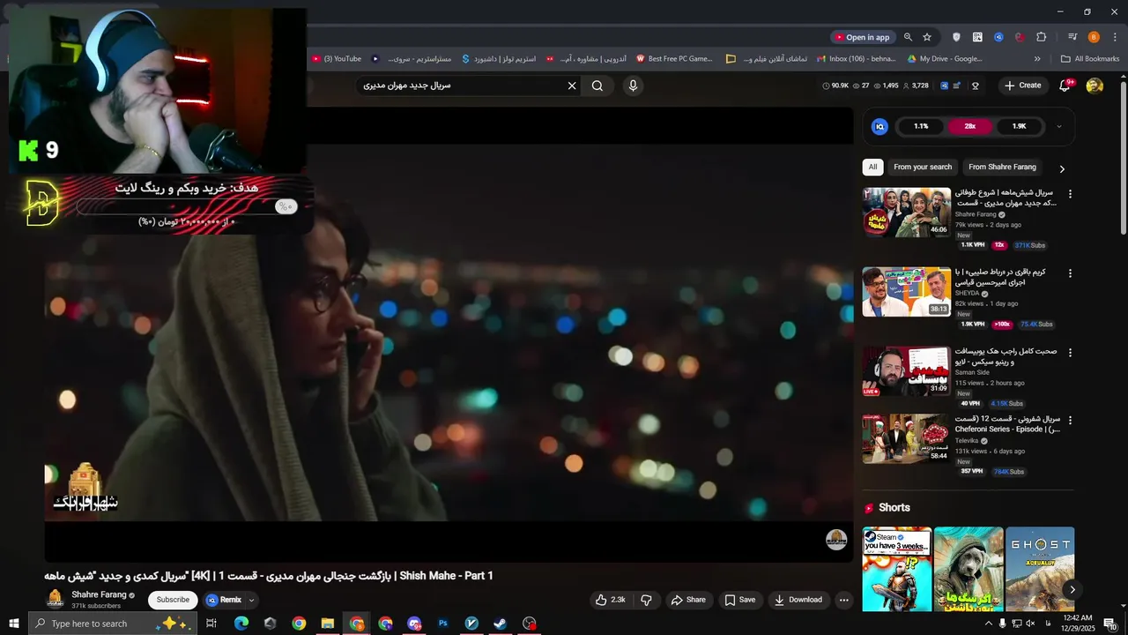Open the Extensions puzzle-piece menu

pyautogui.click(x=1042, y=37)
